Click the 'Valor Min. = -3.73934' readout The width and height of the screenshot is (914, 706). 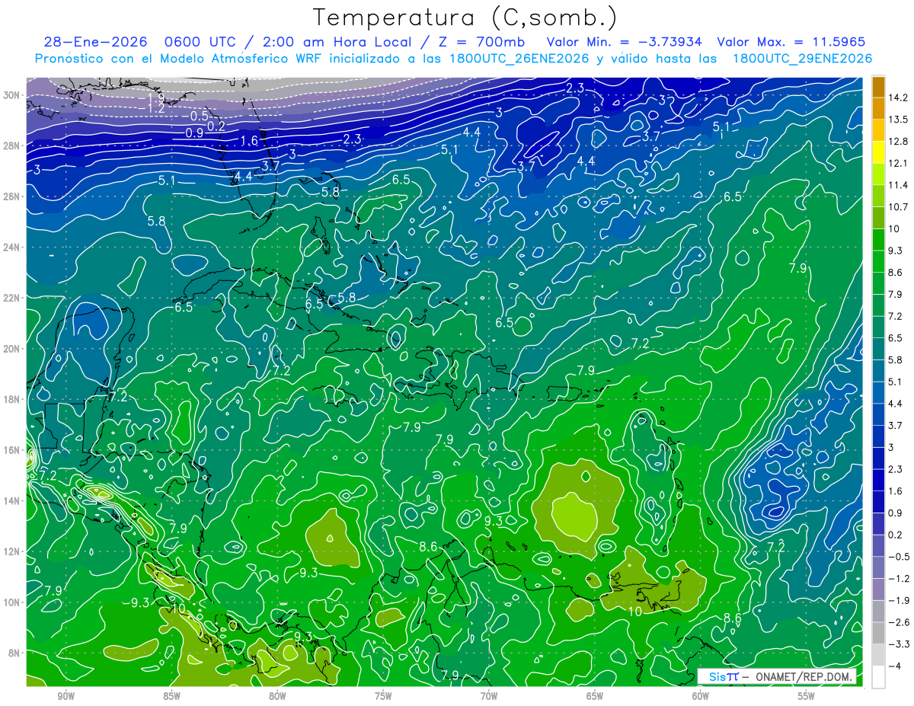pyautogui.click(x=625, y=42)
